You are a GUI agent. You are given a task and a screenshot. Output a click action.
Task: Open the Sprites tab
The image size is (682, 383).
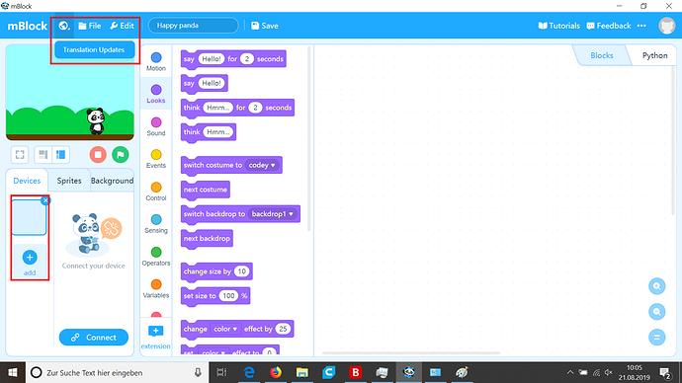pos(69,181)
